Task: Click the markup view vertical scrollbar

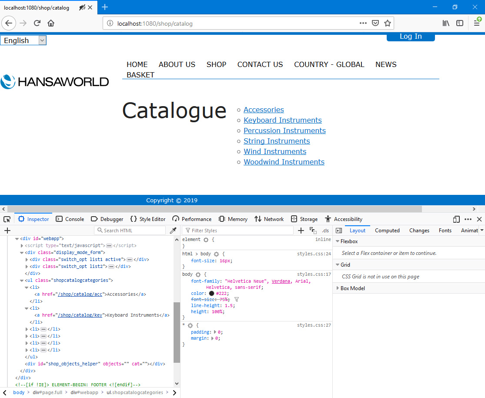Action: [x=177, y=332]
